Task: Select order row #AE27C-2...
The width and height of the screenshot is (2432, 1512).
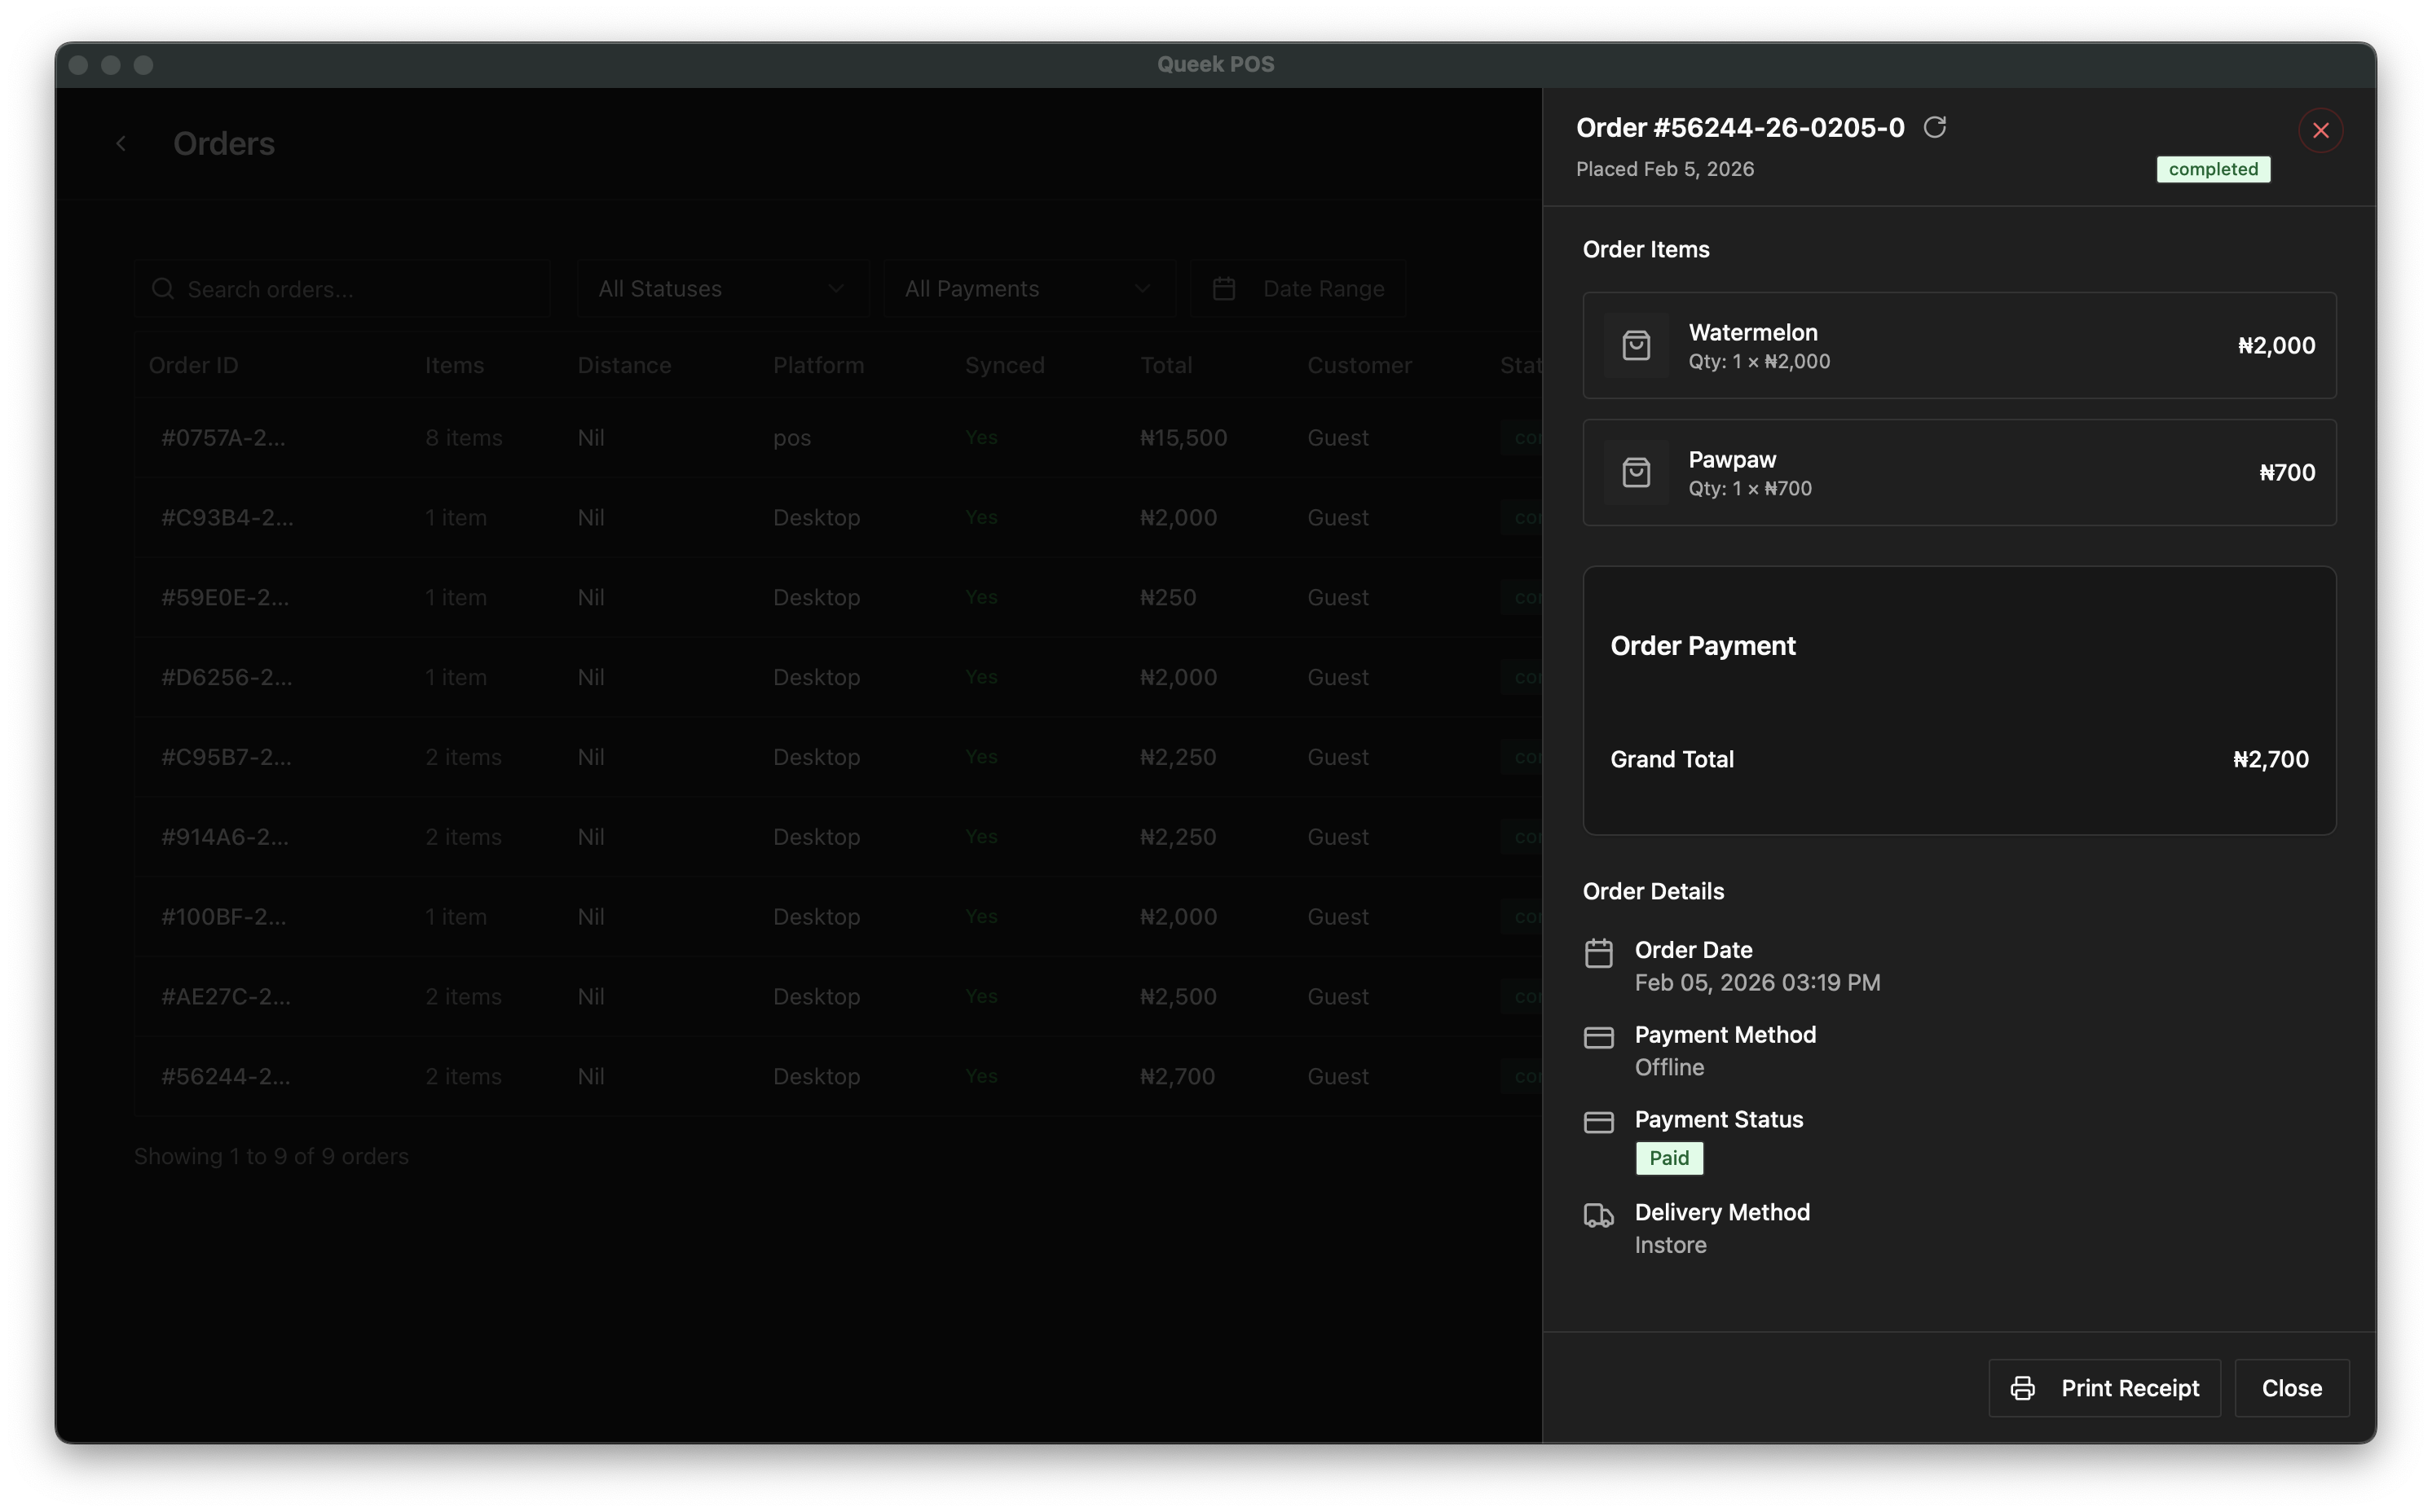Action: (839, 997)
